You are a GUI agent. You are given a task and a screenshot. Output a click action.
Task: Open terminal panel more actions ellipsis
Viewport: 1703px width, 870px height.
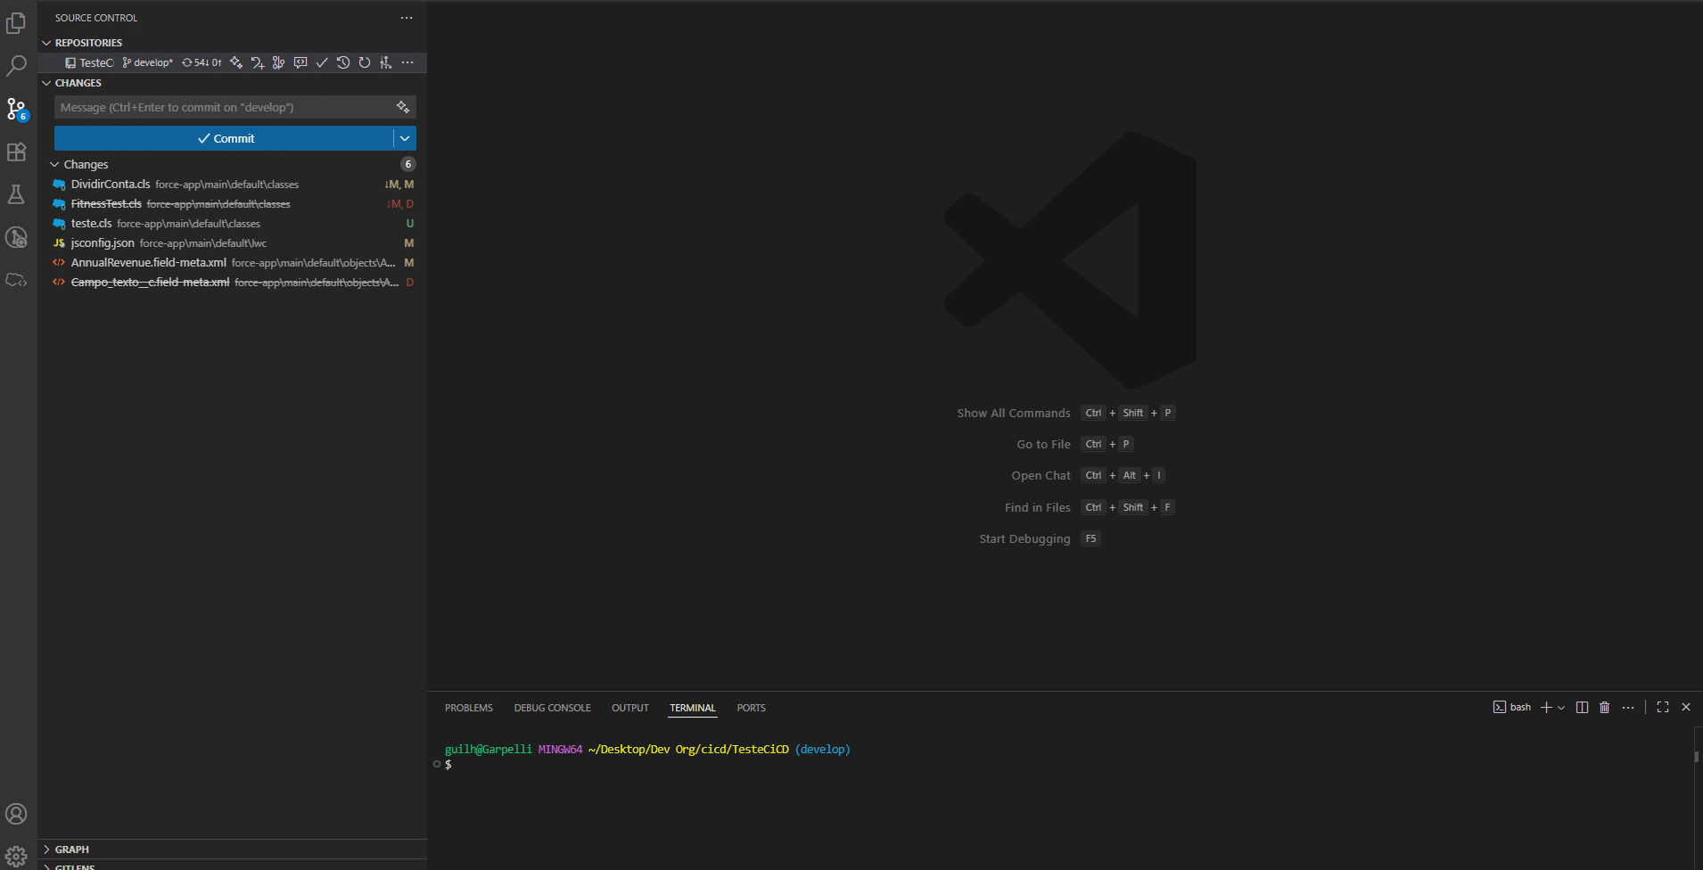(x=1628, y=707)
